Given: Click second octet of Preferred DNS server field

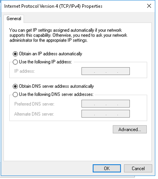Looking at the screenshot, I should [x=100, y=104].
